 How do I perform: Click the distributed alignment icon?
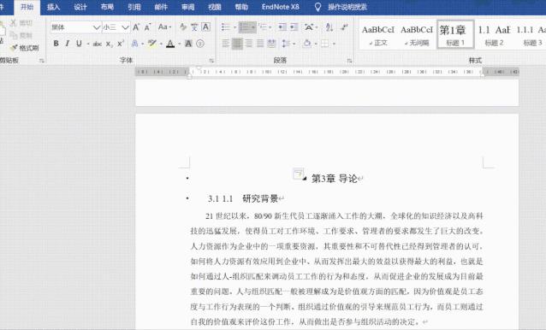[x=271, y=44]
